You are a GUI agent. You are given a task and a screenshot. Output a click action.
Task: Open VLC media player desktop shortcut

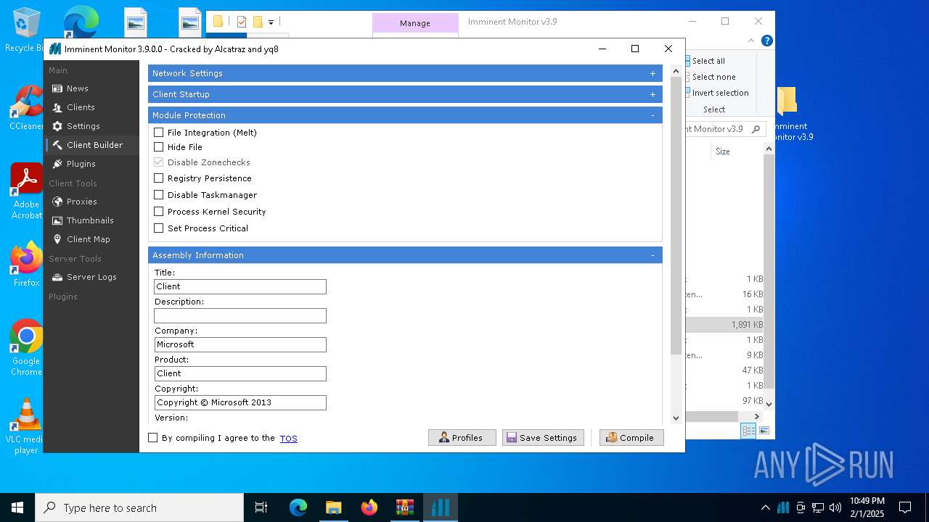coord(26,426)
